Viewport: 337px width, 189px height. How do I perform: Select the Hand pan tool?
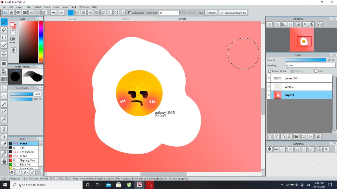click(x=4, y=161)
